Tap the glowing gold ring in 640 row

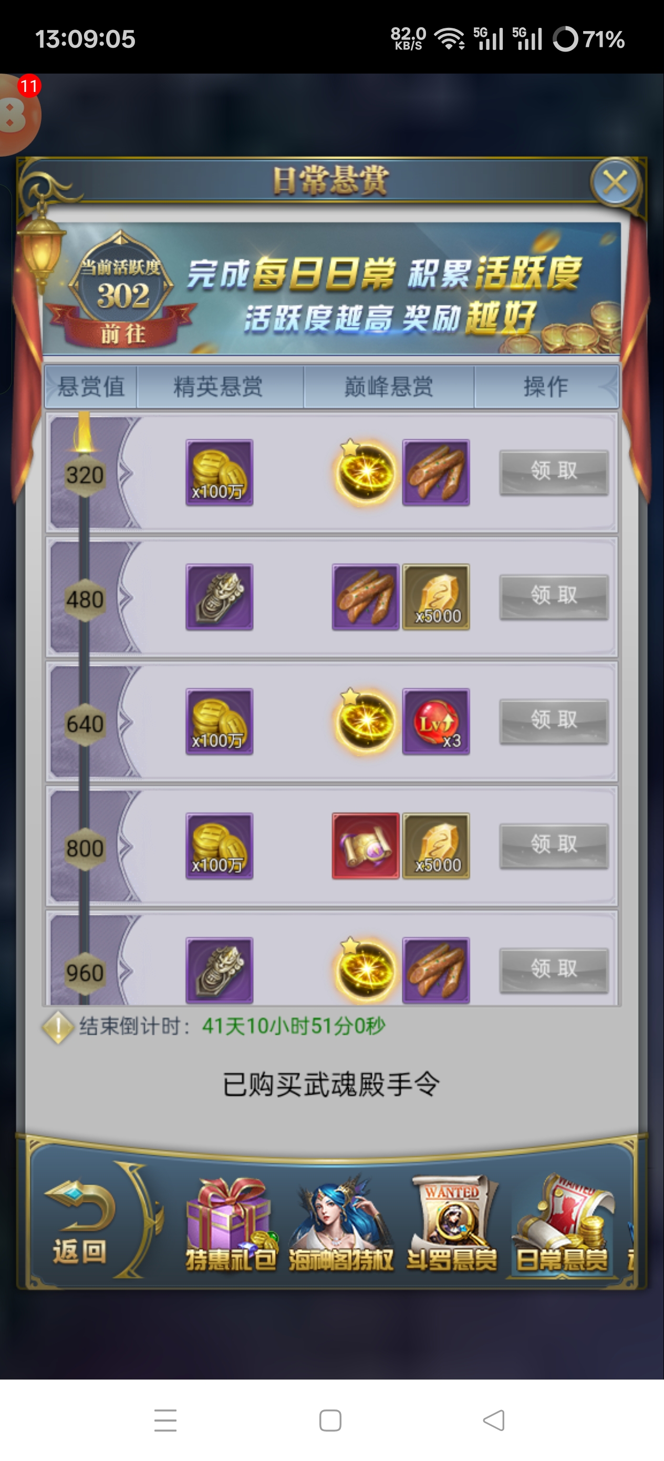coord(366,722)
